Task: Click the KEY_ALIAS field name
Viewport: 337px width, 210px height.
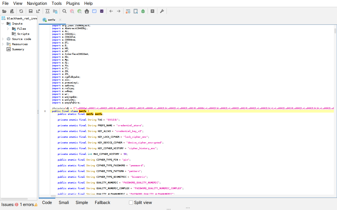Action: 104,131
